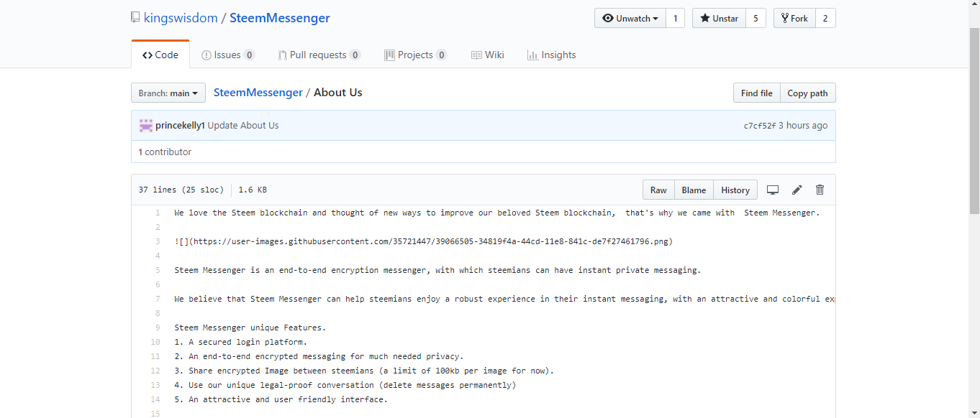This screenshot has width=980, height=418.
Task: Click the Projects tab board icon
Action: click(x=389, y=55)
